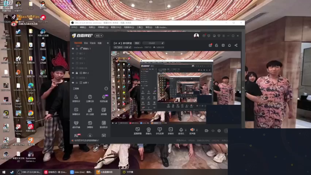Viewport: 311px width, 175px height.
Task: Open the 虚拟形象 tool
Action: coord(76,124)
